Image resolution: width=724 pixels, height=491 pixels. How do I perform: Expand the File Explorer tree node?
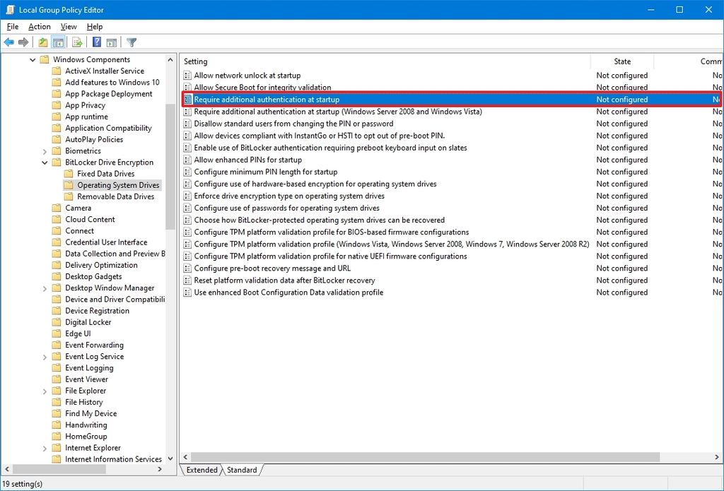tap(45, 390)
